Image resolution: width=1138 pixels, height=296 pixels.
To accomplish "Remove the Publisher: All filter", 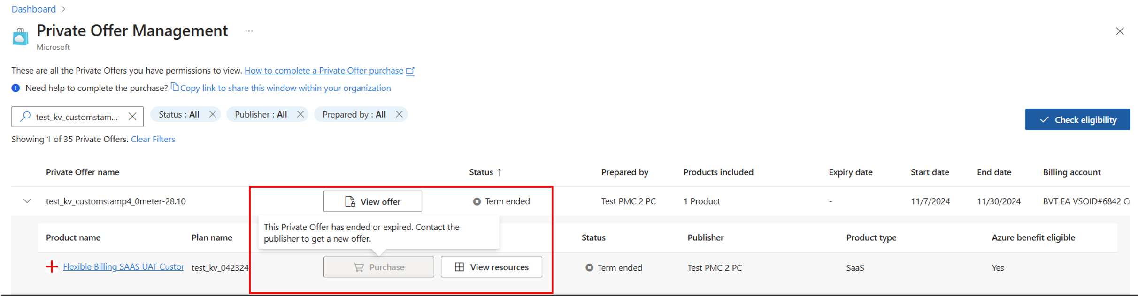I will click(300, 114).
